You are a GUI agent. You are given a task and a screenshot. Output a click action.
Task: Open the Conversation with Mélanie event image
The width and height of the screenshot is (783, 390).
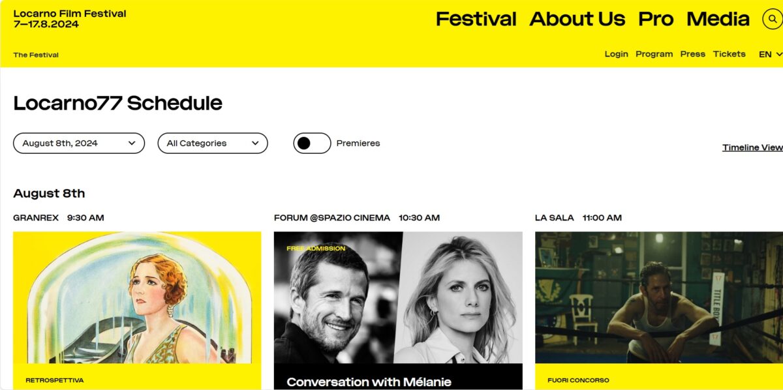tap(398, 297)
